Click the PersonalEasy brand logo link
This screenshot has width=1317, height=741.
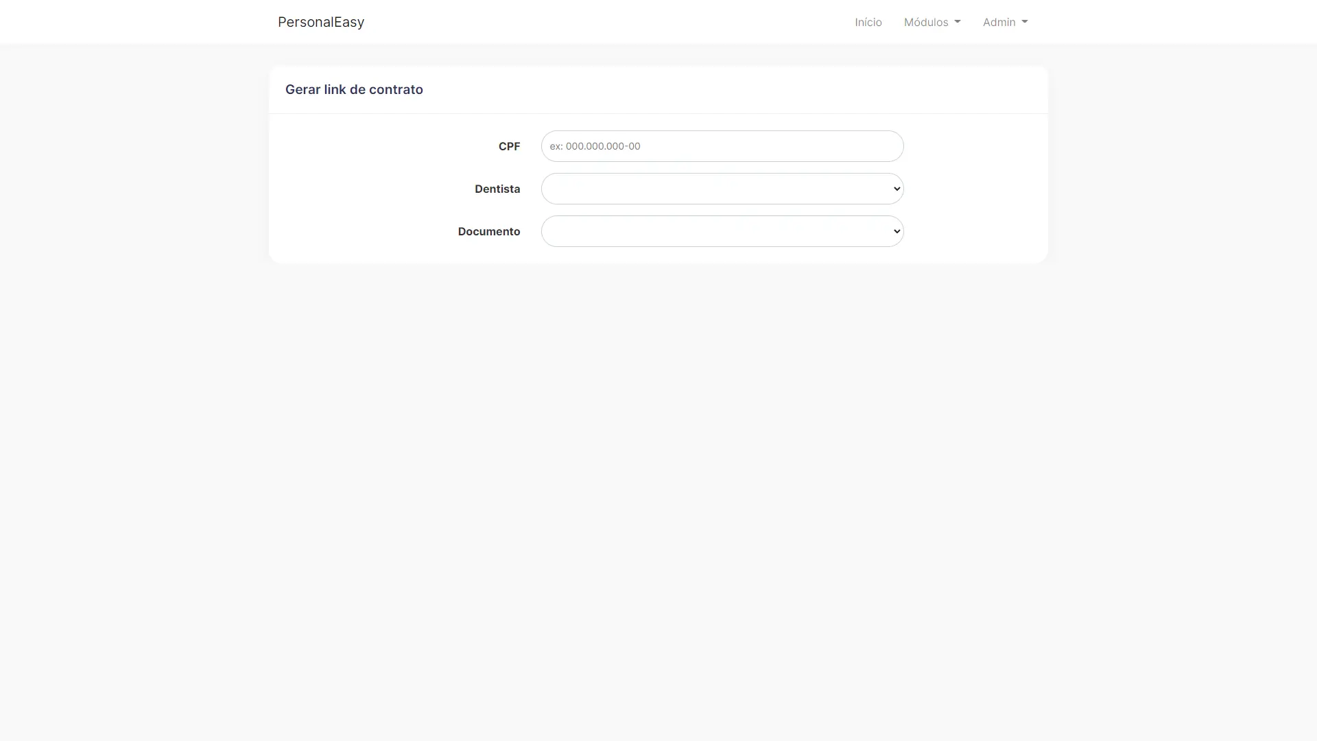tap(320, 22)
